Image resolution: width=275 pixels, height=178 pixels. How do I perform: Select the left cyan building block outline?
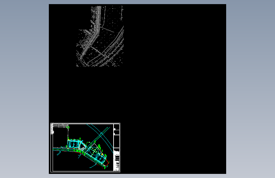(74, 144)
